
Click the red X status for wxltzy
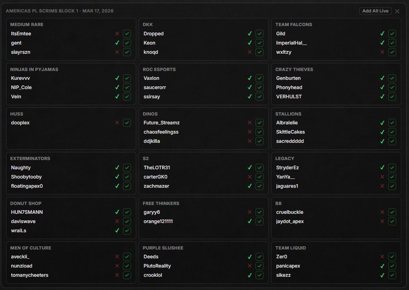382,52
